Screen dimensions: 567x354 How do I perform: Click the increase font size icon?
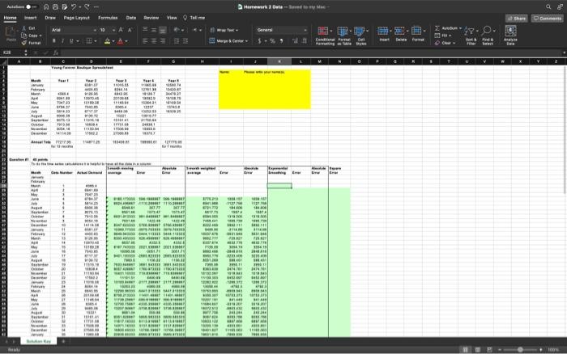point(122,31)
